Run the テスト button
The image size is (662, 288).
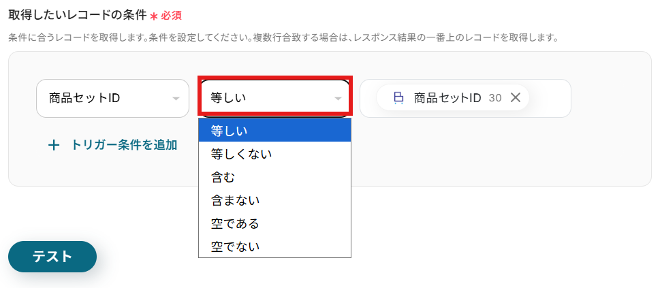(x=52, y=257)
